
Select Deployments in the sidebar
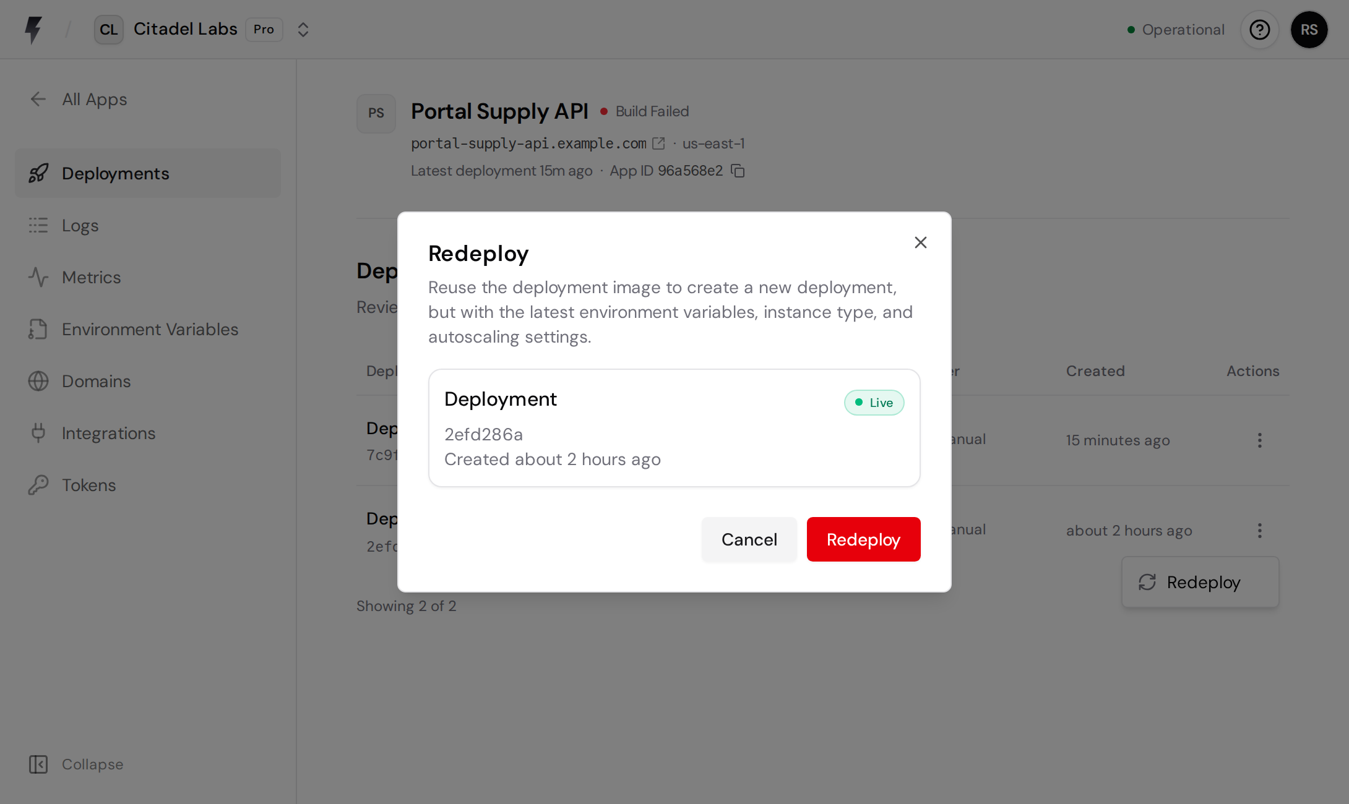click(148, 174)
